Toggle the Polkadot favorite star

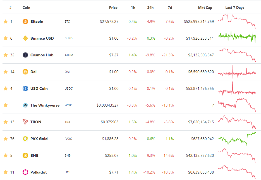(6, 172)
